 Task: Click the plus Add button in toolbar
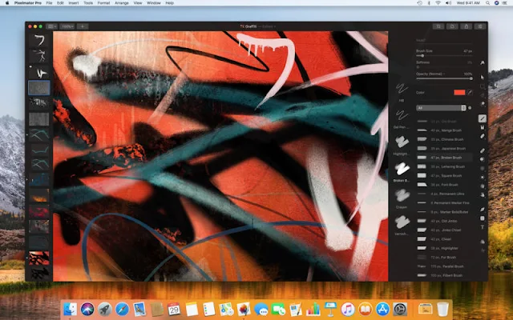pyautogui.click(x=83, y=26)
